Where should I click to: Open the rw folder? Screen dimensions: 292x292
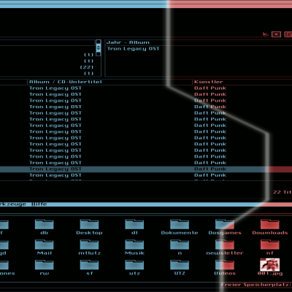pyautogui.click(x=44, y=268)
